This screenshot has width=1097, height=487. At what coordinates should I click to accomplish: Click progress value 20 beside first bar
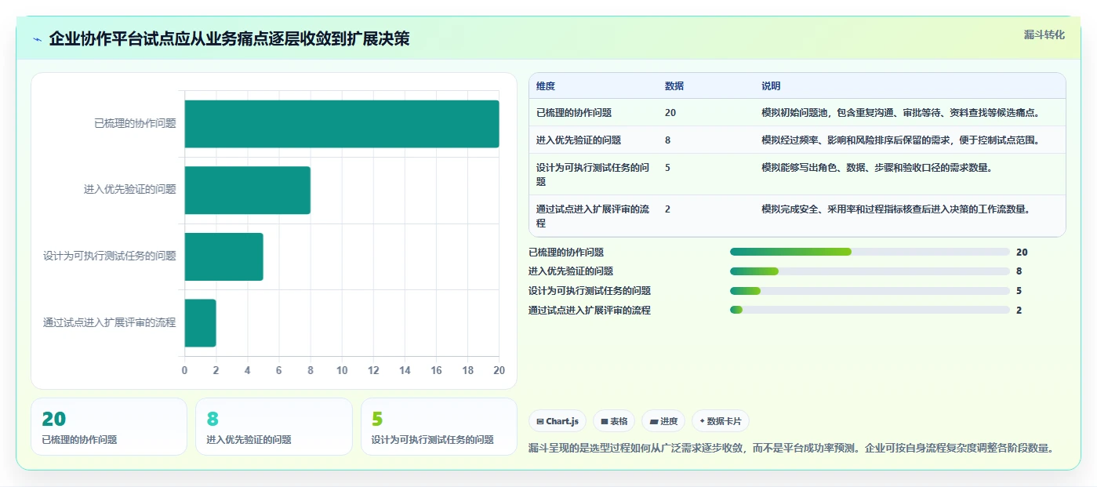coord(1022,253)
